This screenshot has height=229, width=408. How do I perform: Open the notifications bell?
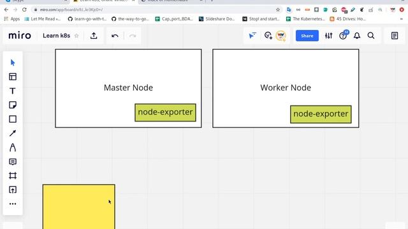357,36
